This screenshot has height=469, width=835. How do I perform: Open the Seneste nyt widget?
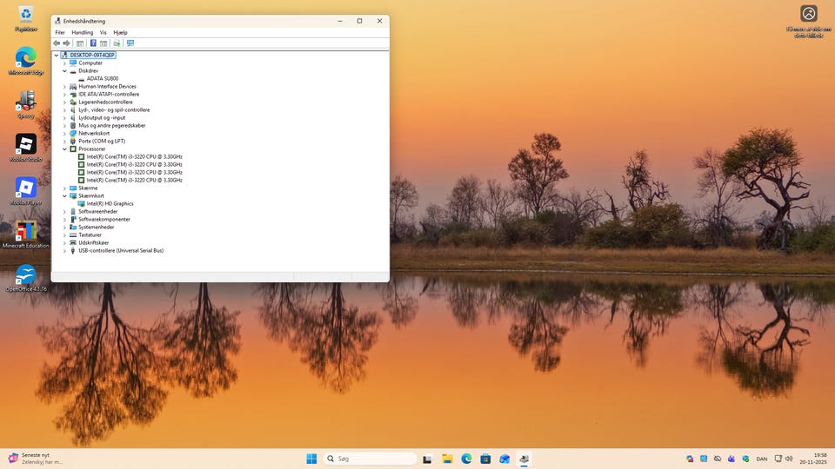[36, 459]
